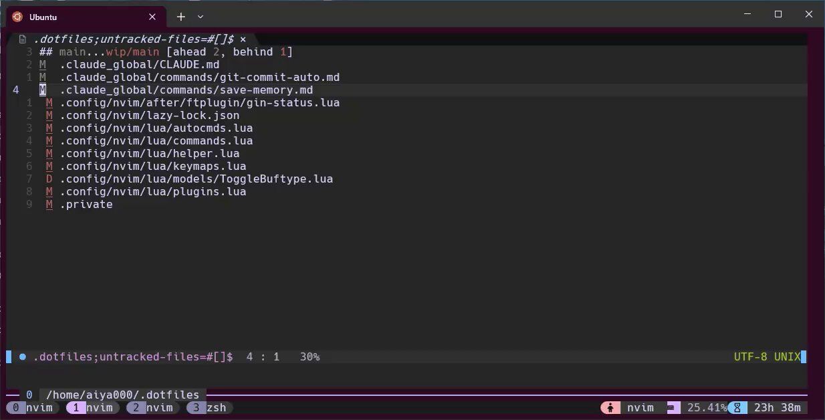Select .config/nvim/lazy-lock.json entry
Image resolution: width=825 pixels, height=420 pixels.
[149, 116]
